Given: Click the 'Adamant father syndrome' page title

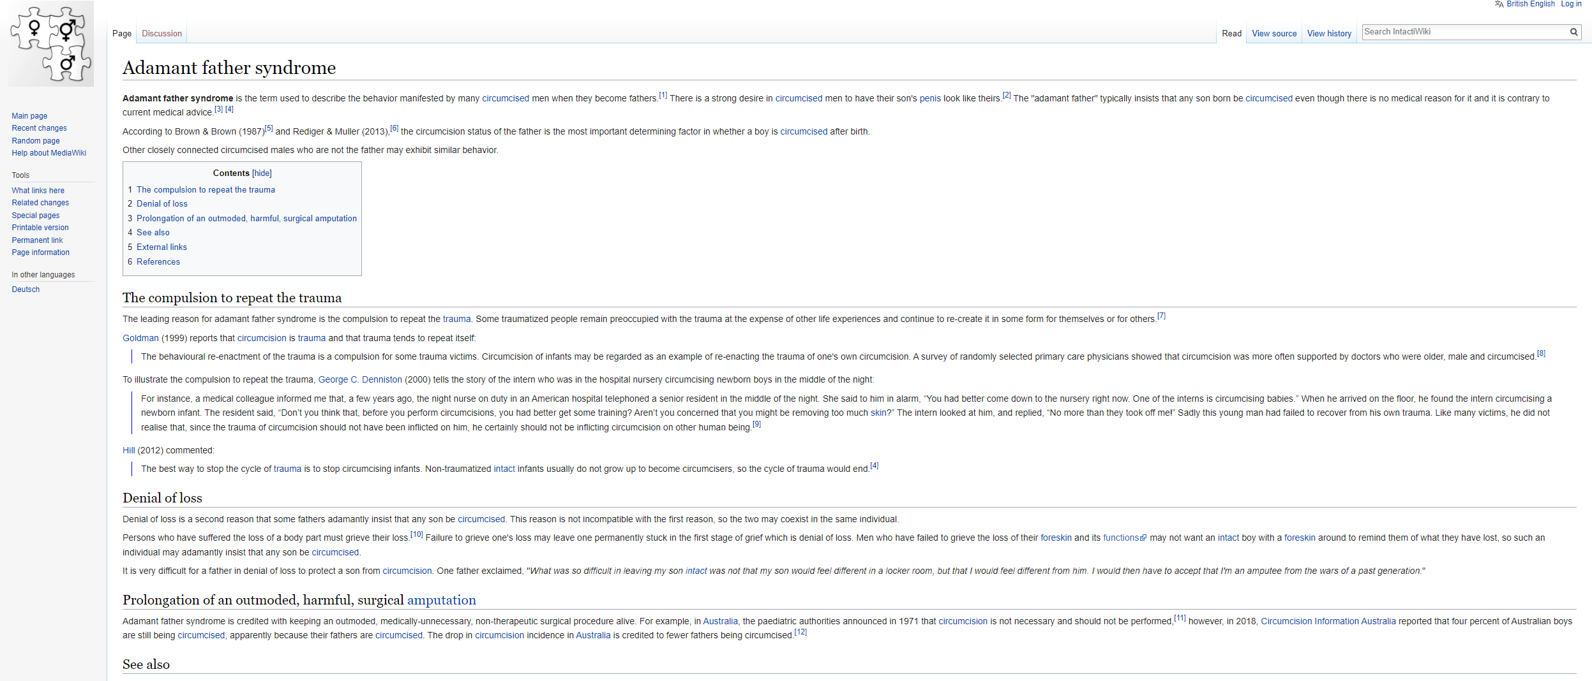Looking at the screenshot, I should 229,68.
